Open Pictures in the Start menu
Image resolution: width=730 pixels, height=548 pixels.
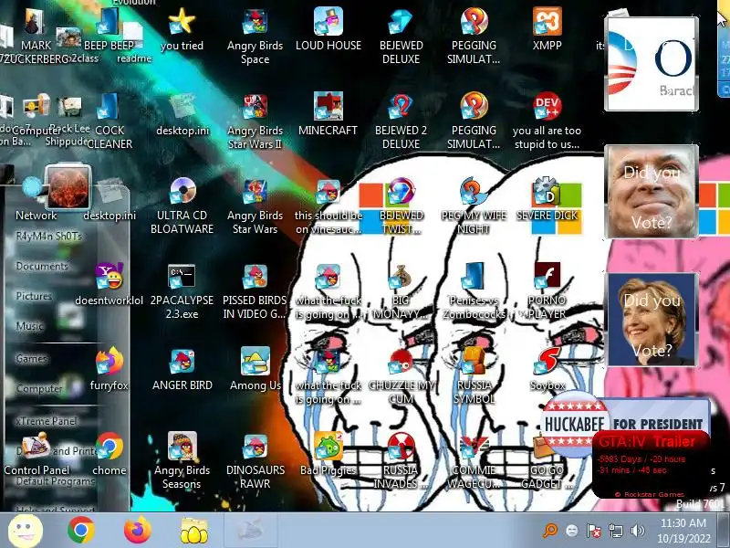[x=34, y=296]
